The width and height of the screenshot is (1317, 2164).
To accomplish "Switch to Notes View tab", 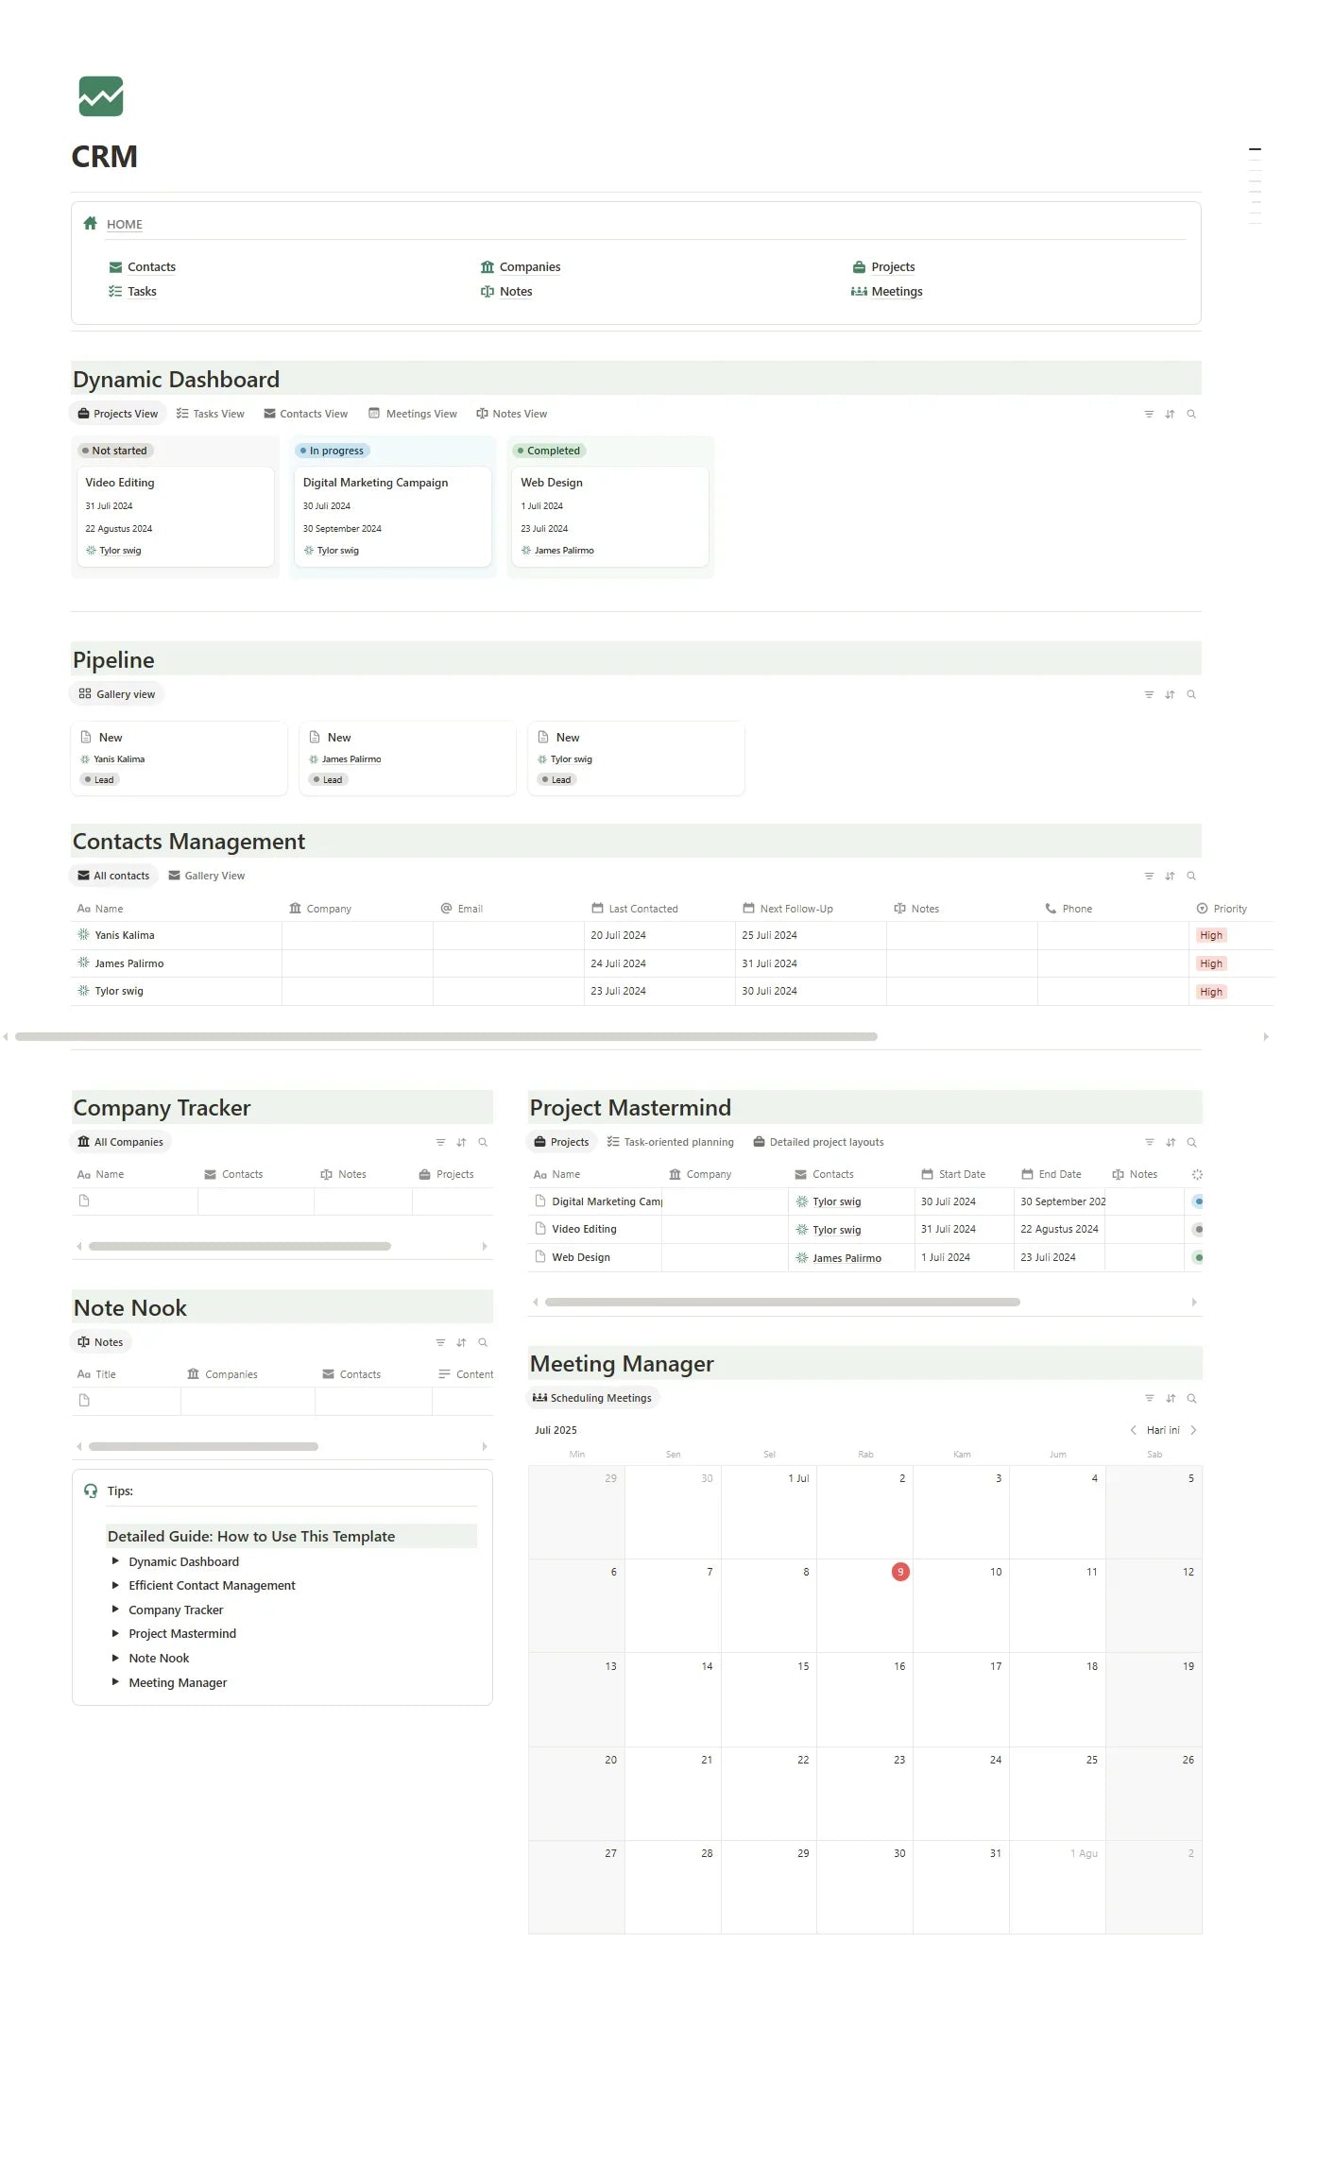I will (x=511, y=414).
